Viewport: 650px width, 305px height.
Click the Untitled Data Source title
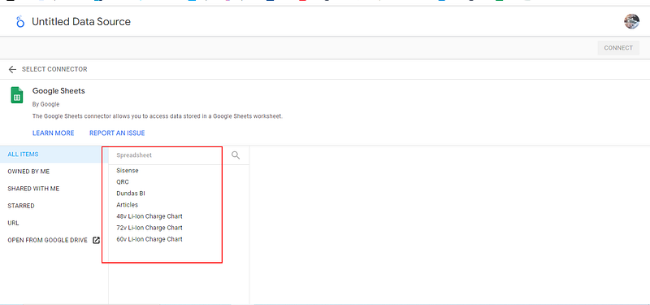pyautogui.click(x=81, y=22)
